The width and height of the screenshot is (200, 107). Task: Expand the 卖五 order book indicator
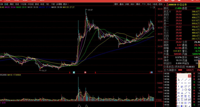coord(170,12)
